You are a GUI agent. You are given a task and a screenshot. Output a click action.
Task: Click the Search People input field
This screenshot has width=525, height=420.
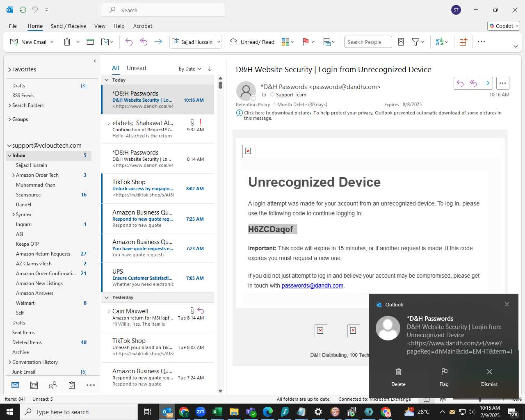[368, 42]
